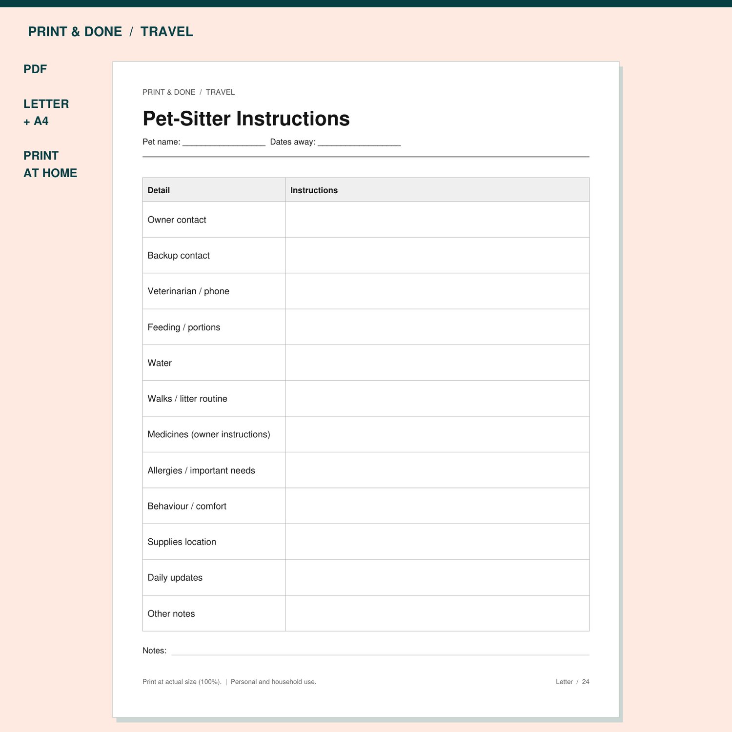Click the blank line after "Dates away:"
Image resolution: width=732 pixels, height=732 pixels.
pos(359,145)
